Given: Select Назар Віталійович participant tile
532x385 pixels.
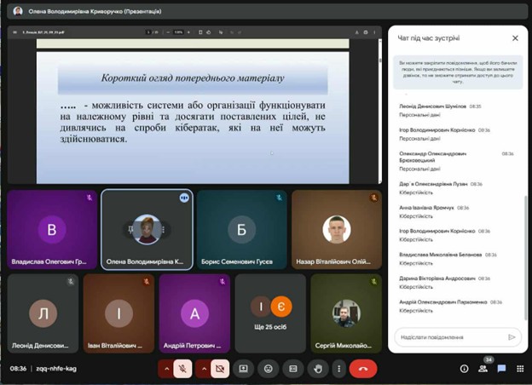Looking at the screenshot, I should coord(335,229).
